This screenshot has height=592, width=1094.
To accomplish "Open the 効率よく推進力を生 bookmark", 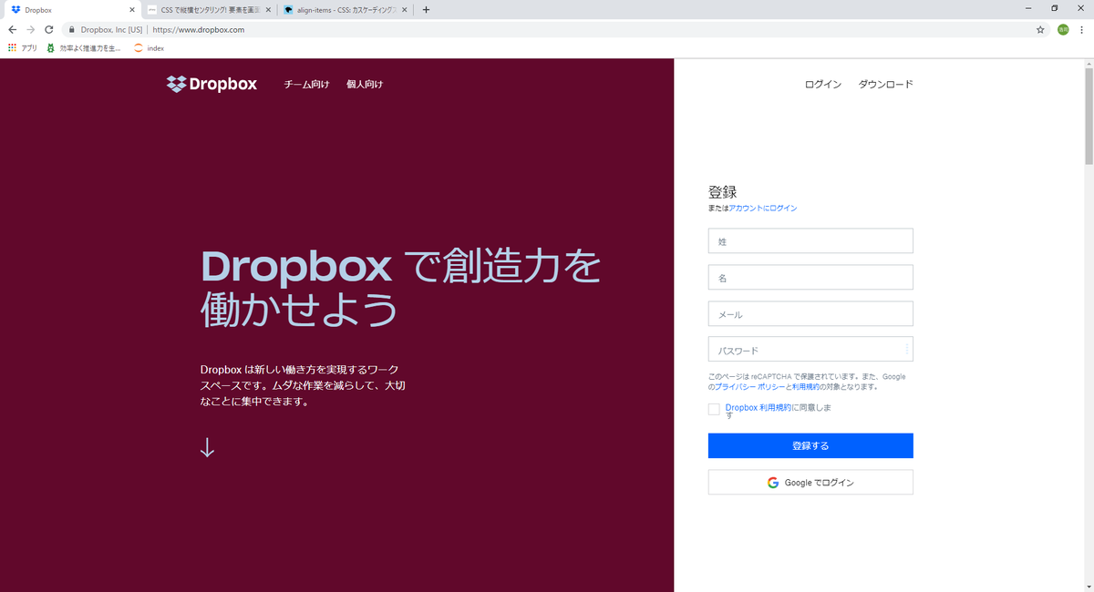I will click(x=83, y=47).
